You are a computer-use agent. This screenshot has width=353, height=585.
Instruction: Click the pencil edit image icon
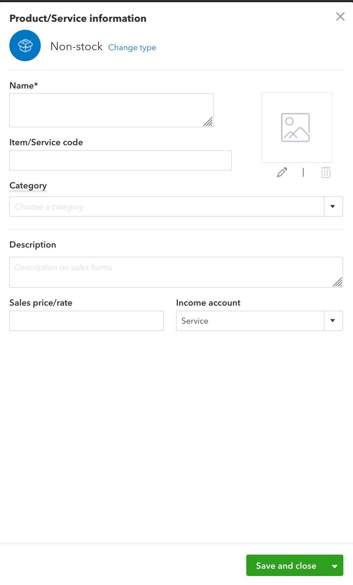(282, 172)
